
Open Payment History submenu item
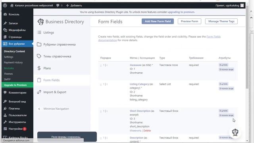pos(13,62)
